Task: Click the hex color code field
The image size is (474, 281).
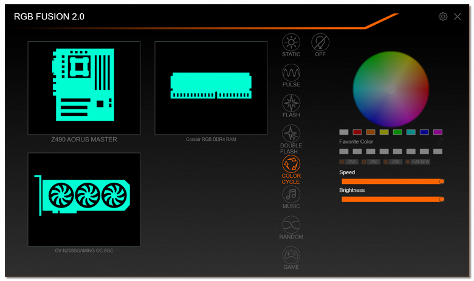Action: [421, 162]
